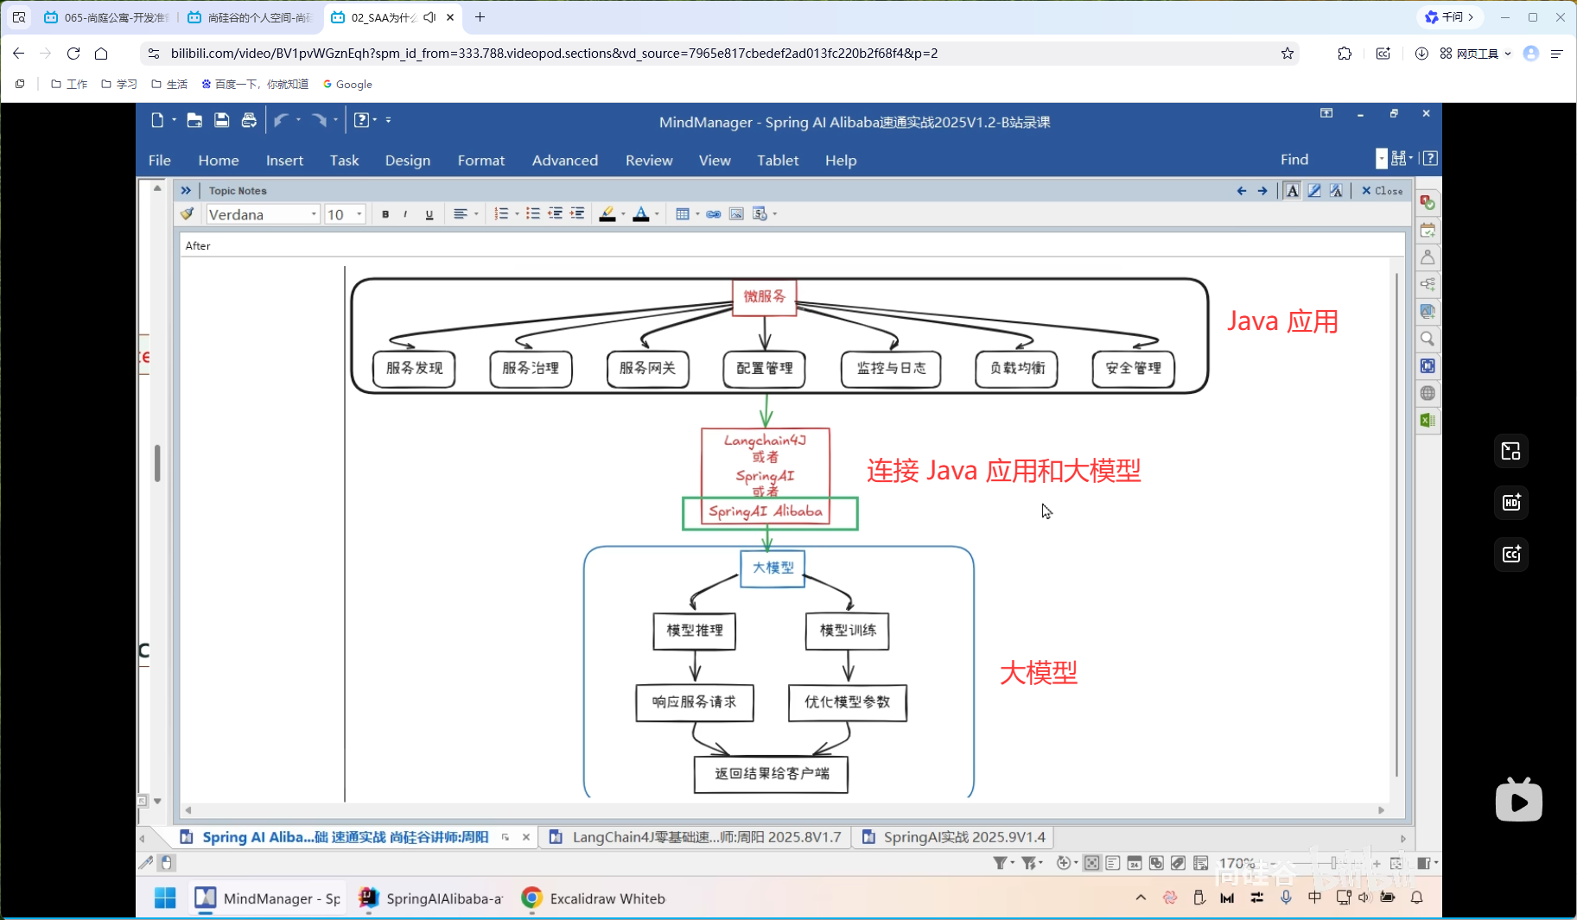Open the Excel export panel on right sidebar

[x=1428, y=419]
